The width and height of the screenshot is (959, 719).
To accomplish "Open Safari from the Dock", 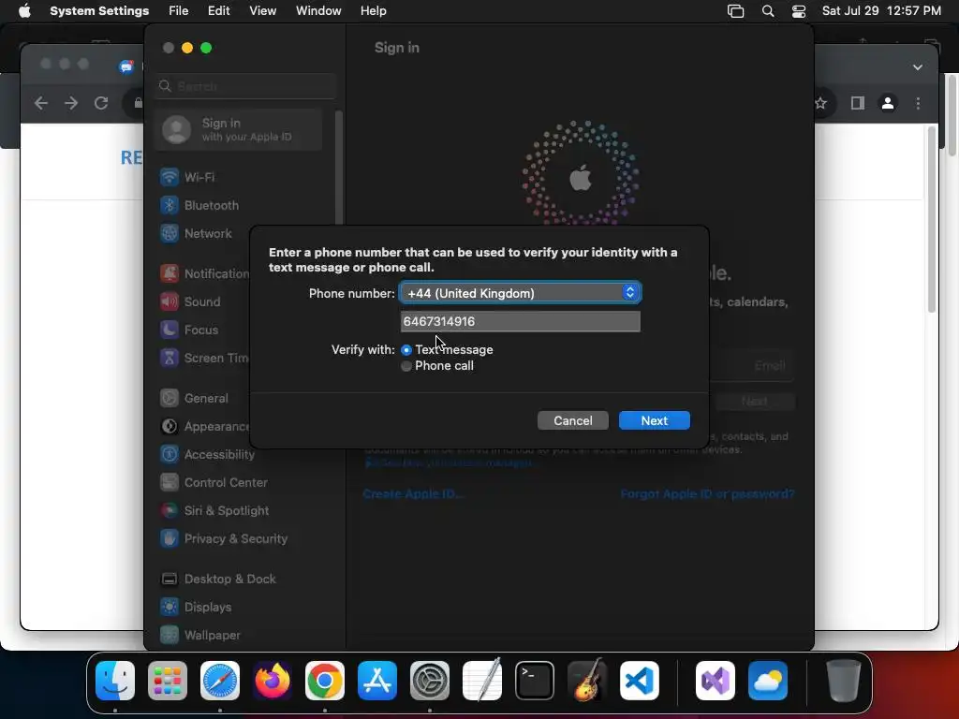I will [x=220, y=681].
